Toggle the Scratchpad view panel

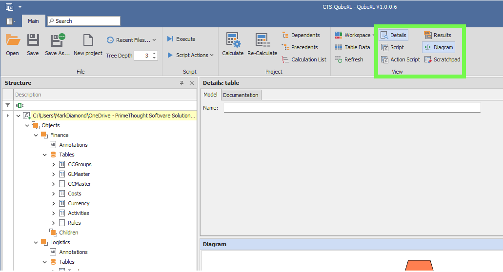point(442,59)
